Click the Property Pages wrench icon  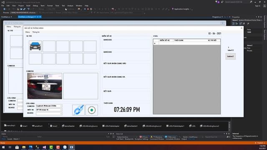tap(248, 24)
